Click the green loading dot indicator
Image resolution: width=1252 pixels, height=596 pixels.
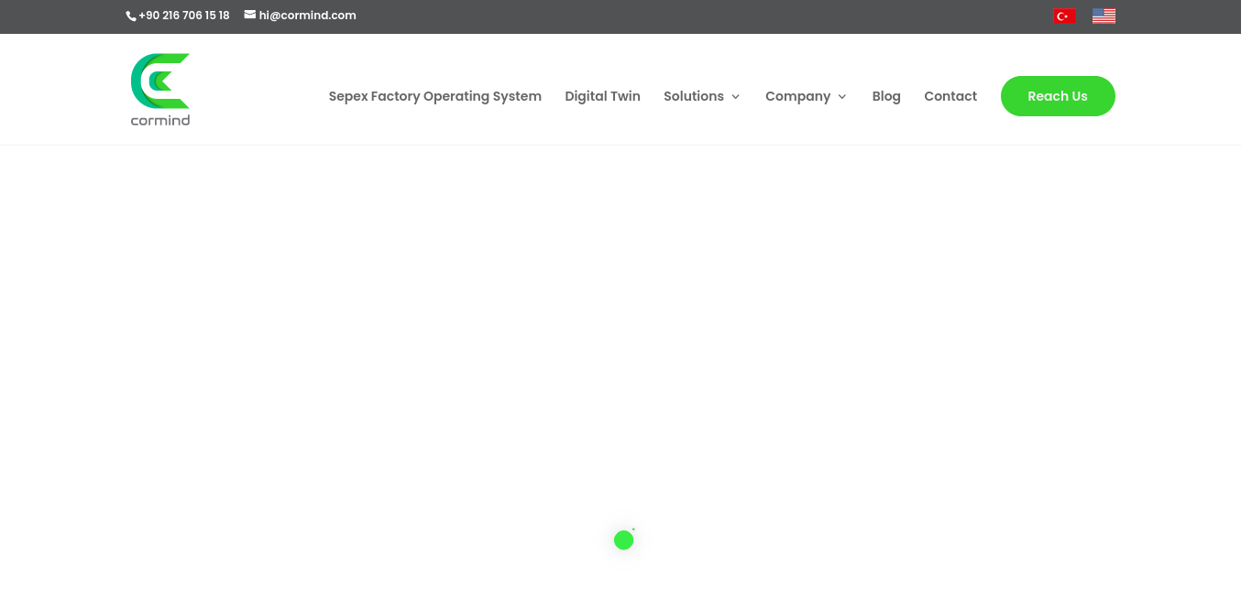tap(624, 540)
